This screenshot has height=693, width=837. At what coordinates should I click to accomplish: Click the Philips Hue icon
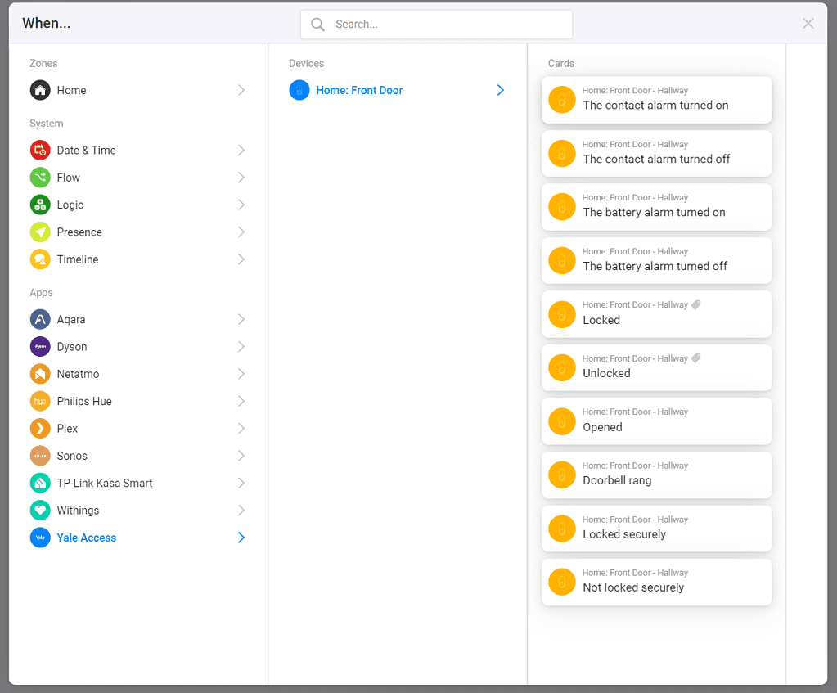pyautogui.click(x=40, y=401)
